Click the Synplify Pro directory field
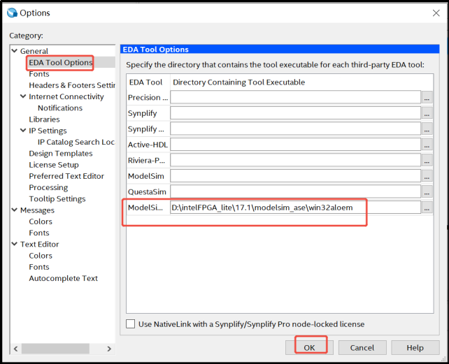 click(295, 129)
